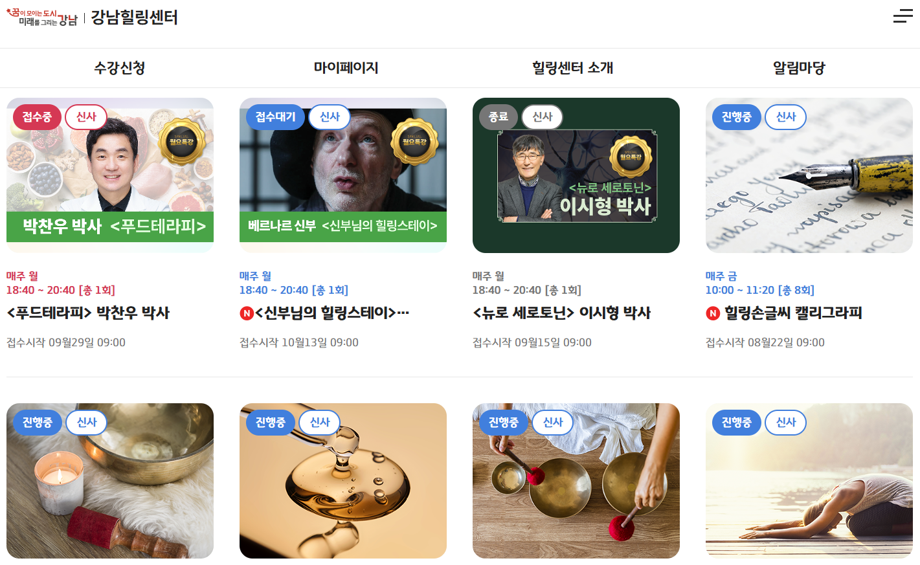The image size is (920, 565).
Task: Select the yoga child pose thumbnail
Action: click(809, 481)
